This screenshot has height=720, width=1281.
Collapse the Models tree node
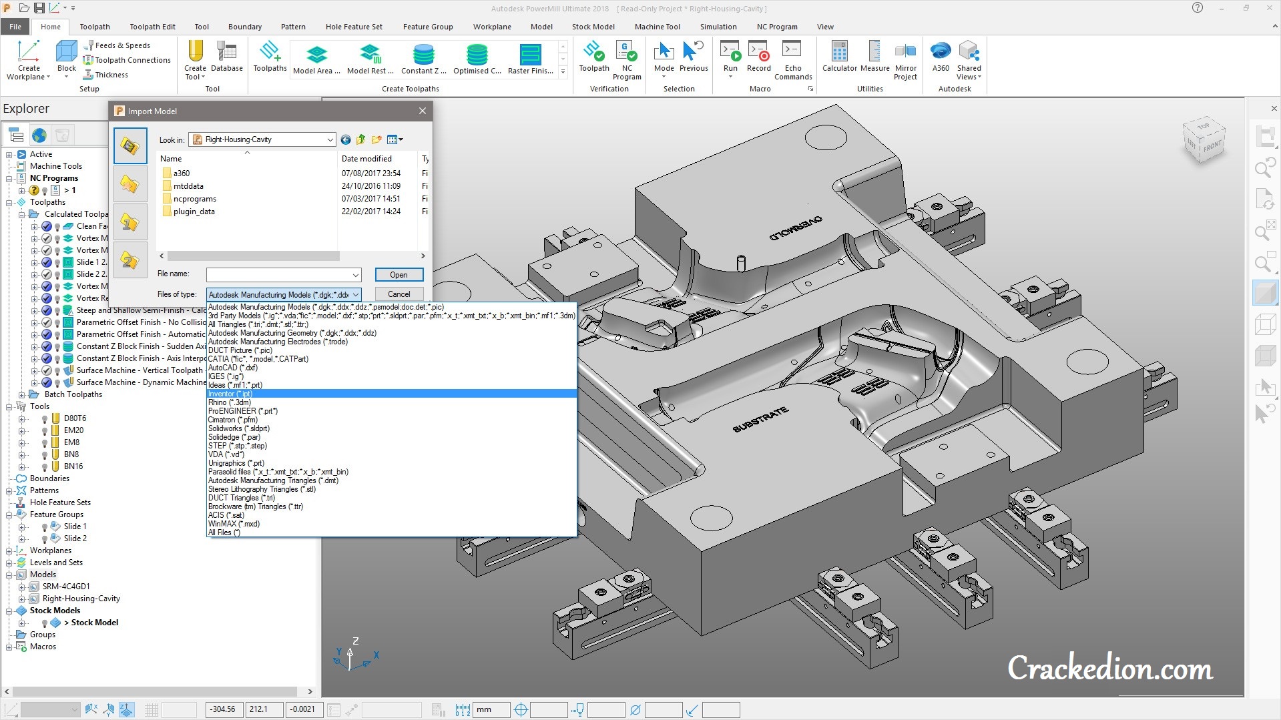[x=9, y=575]
